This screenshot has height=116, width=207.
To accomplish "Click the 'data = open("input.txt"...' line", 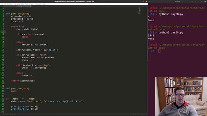I will click(x=48, y=101).
